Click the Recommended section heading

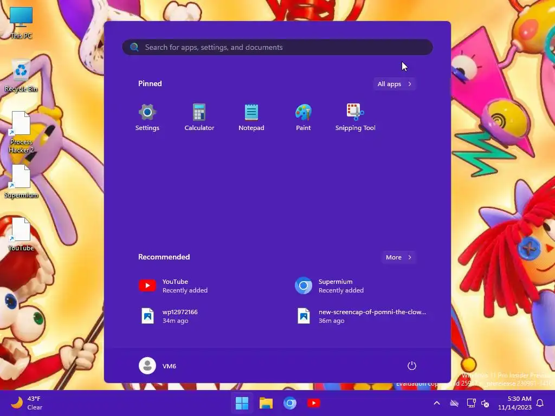[164, 257]
